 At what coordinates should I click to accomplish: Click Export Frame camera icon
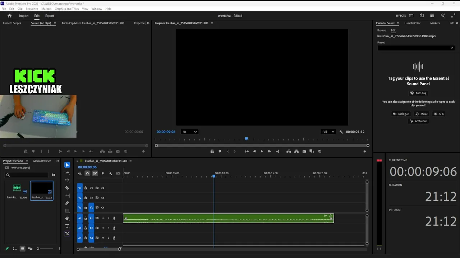(304, 151)
